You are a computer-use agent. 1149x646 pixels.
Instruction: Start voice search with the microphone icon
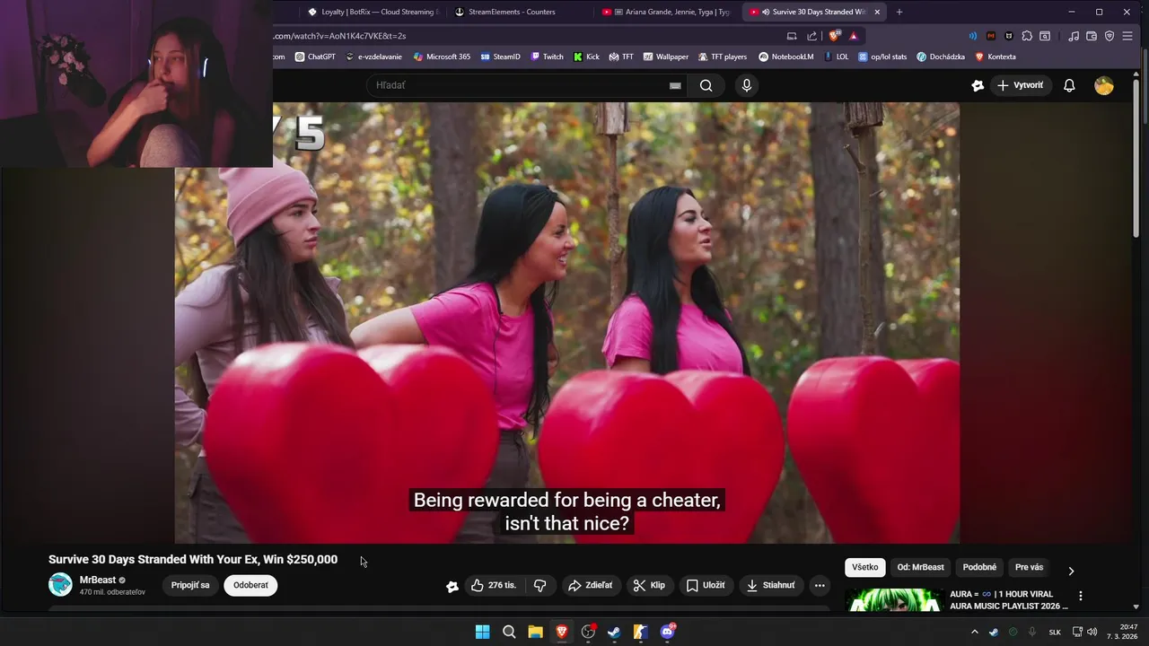[x=746, y=85]
